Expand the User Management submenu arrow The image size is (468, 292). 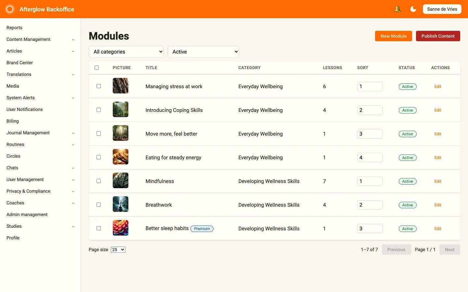click(73, 180)
